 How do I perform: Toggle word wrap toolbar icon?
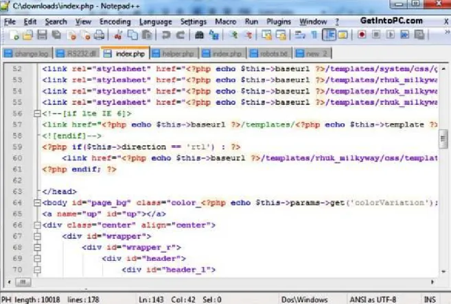(300, 35)
